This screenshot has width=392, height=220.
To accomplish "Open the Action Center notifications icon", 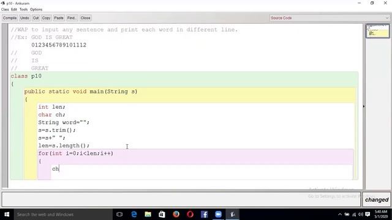I will (x=367, y=215).
